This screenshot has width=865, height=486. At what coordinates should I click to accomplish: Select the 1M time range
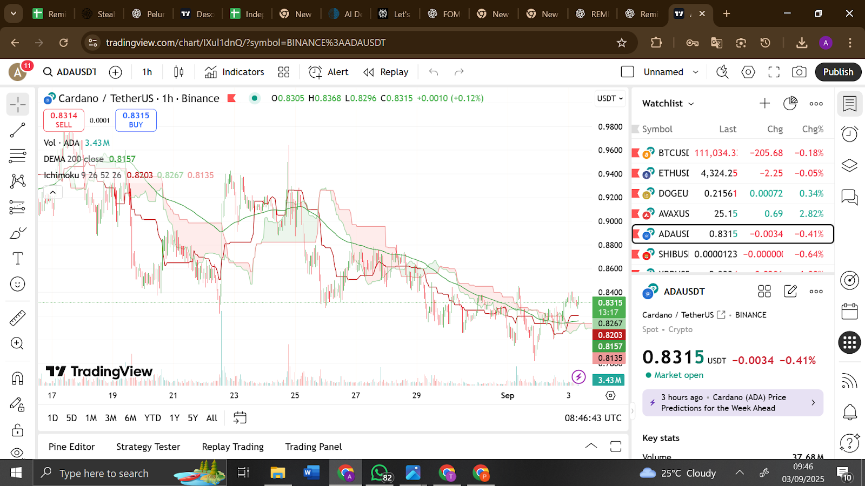point(91,418)
